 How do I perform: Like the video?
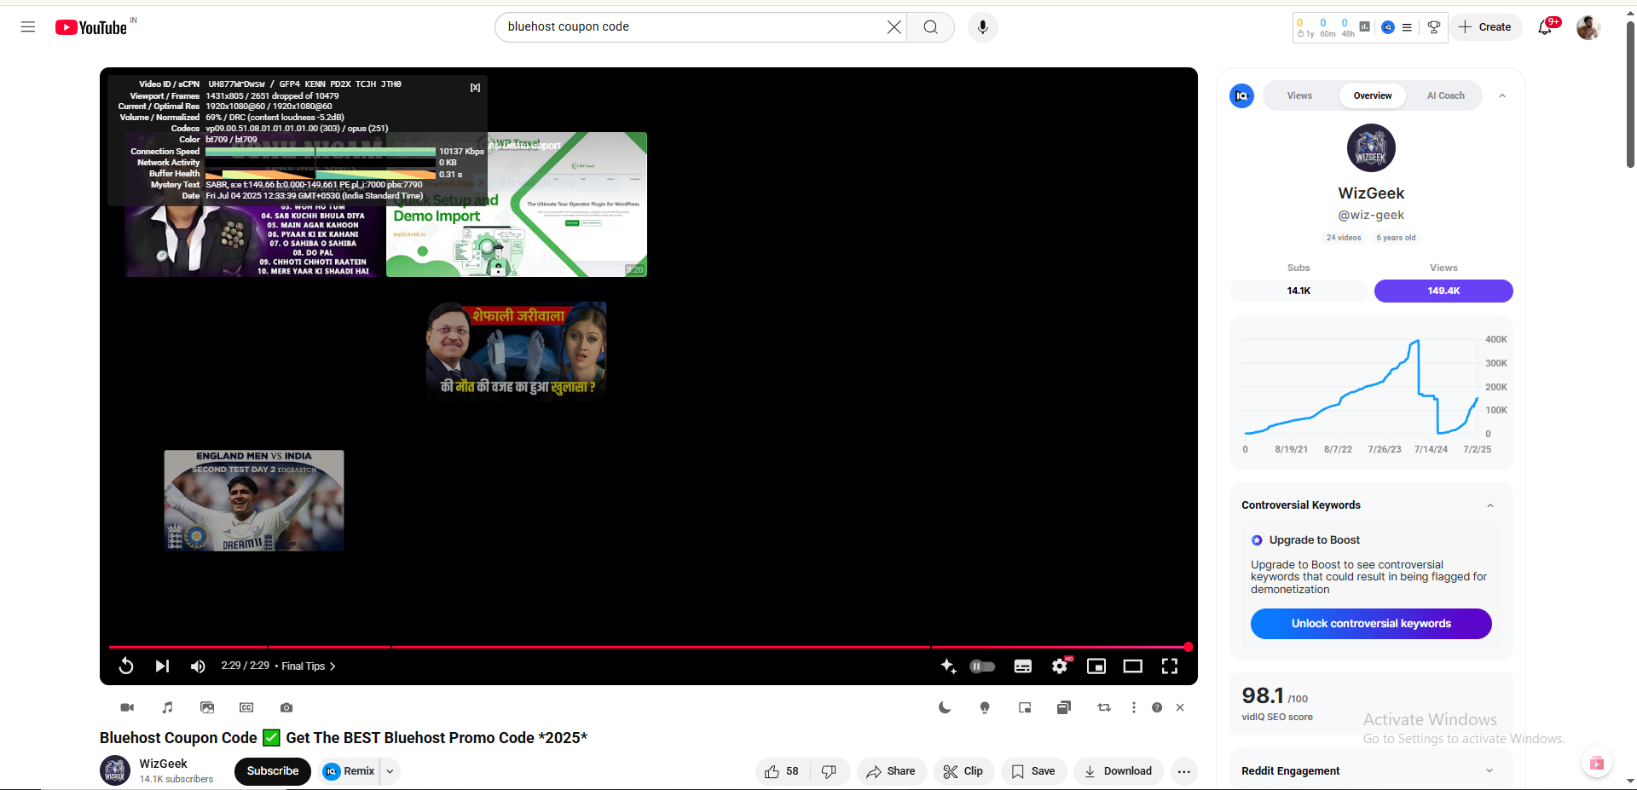coord(783,771)
